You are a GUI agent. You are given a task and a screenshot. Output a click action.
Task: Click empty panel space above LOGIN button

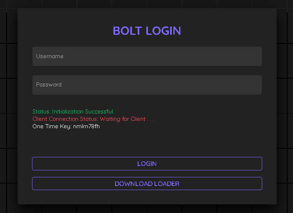pos(147,143)
